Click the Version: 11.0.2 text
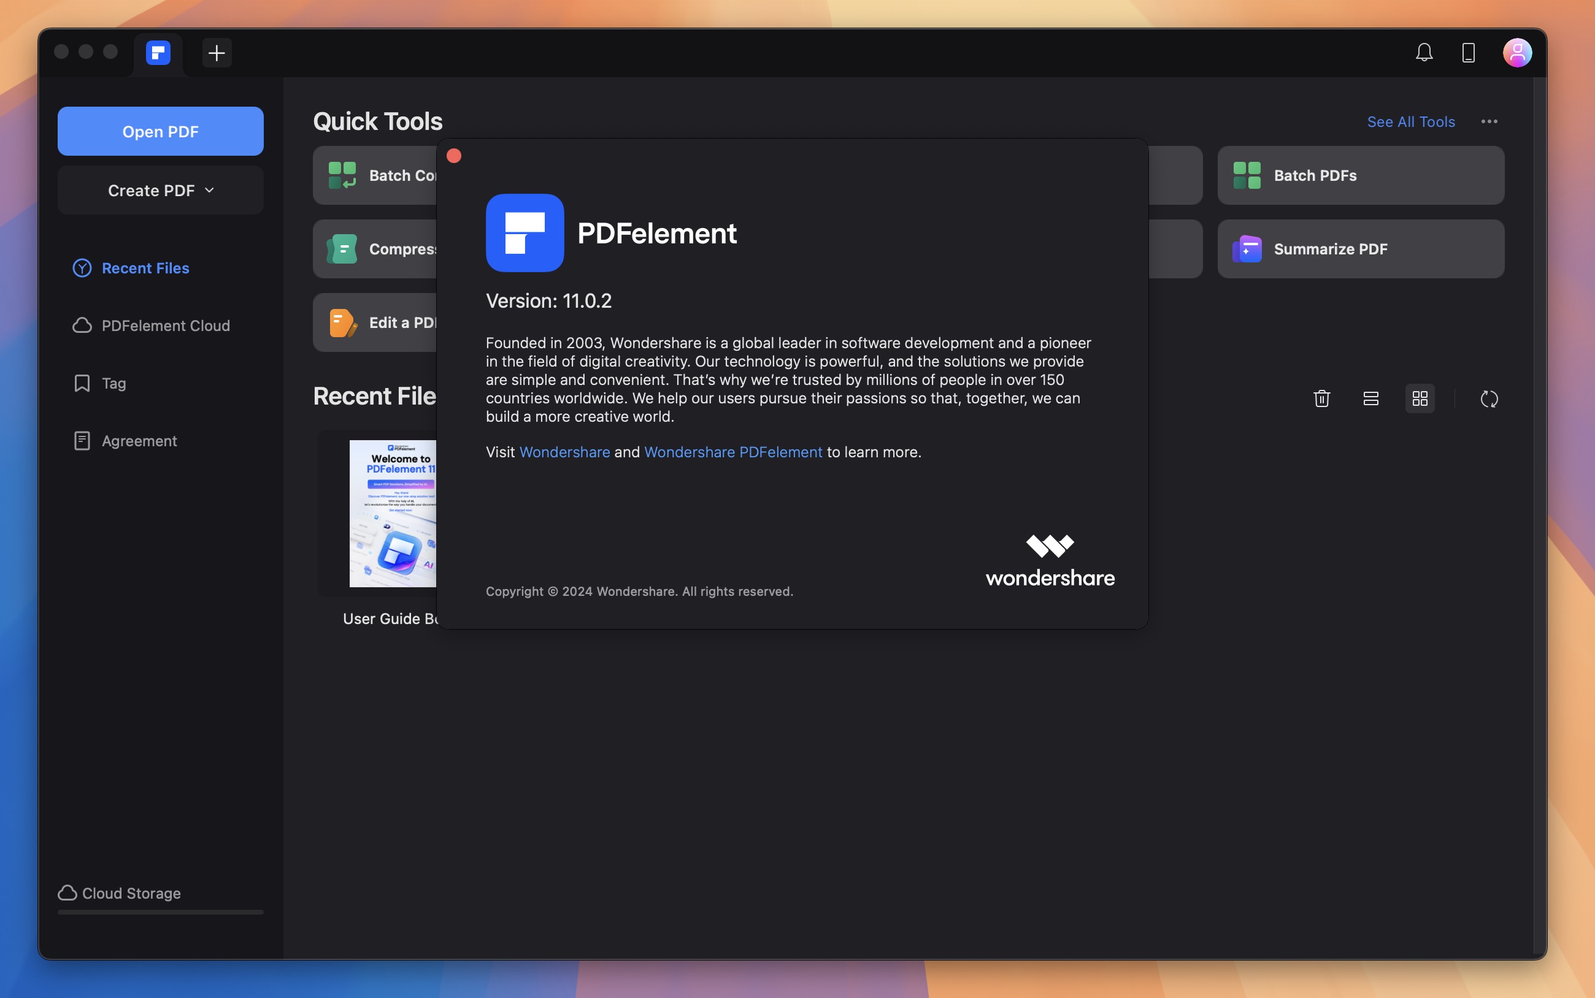 pos(549,301)
